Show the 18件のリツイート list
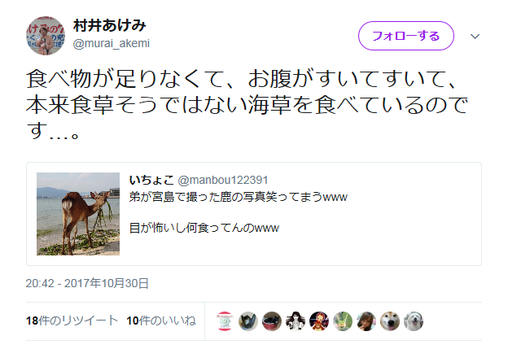 (x=72, y=321)
